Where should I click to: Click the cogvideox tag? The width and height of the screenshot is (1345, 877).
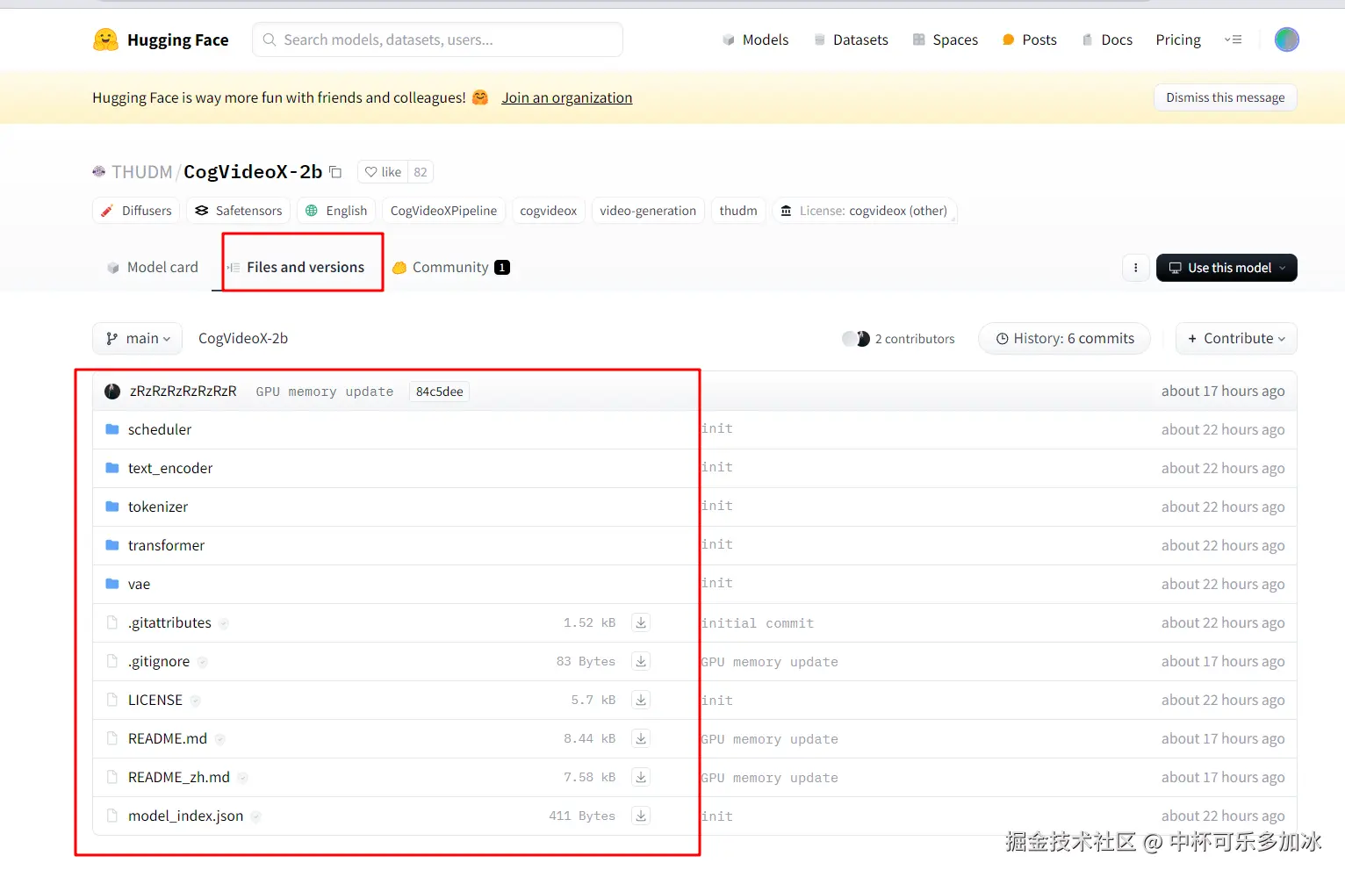549,211
